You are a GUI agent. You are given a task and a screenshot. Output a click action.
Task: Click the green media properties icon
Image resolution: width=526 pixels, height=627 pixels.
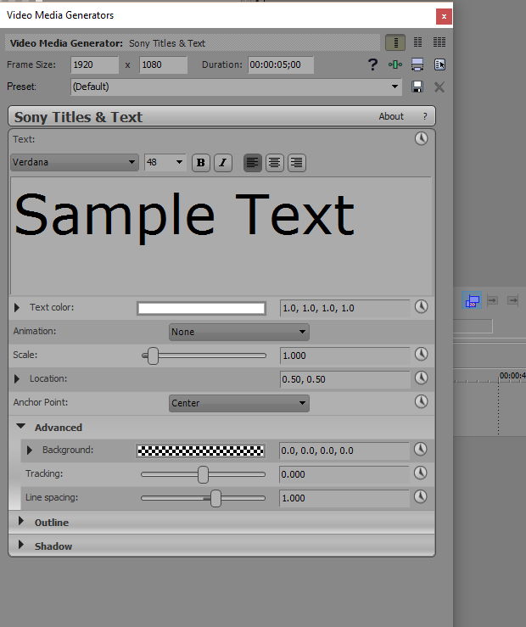[x=394, y=64]
